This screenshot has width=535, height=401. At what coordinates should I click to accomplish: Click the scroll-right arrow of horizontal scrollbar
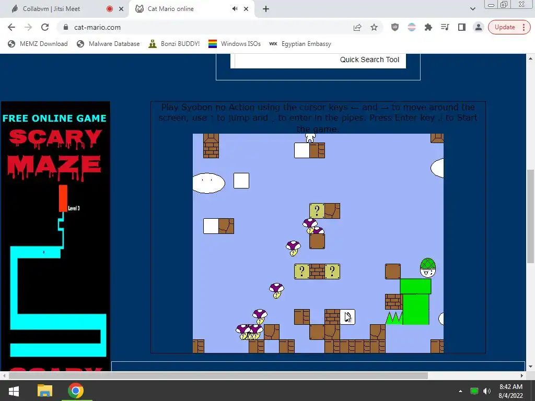tap(522, 375)
